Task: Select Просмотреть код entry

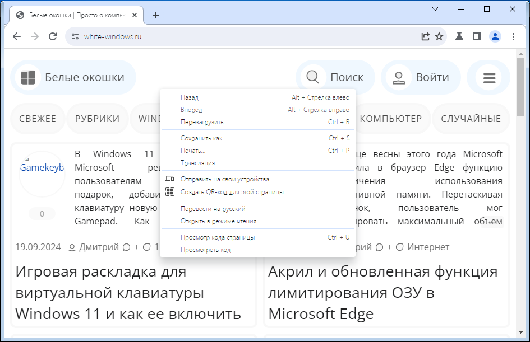Action: (x=257, y=250)
